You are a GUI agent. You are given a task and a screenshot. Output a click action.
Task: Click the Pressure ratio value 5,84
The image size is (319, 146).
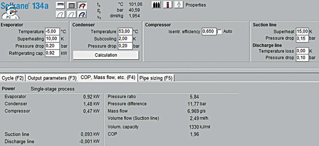[195, 97]
